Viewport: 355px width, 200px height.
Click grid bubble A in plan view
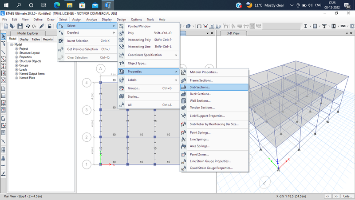click(101, 69)
